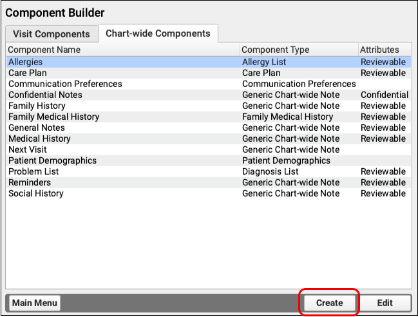Select the Chart-wide Components tab

click(158, 34)
